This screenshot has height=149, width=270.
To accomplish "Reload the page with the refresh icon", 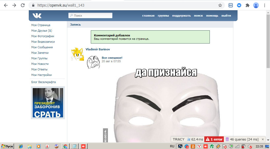I will [x=22, y=5].
